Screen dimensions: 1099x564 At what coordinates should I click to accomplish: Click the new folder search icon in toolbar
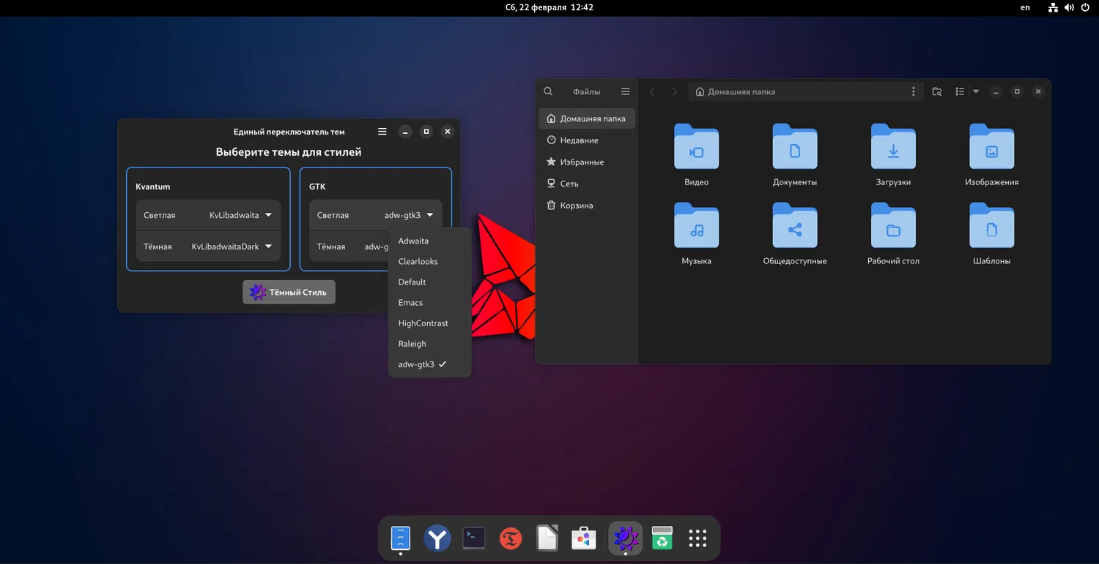click(936, 91)
